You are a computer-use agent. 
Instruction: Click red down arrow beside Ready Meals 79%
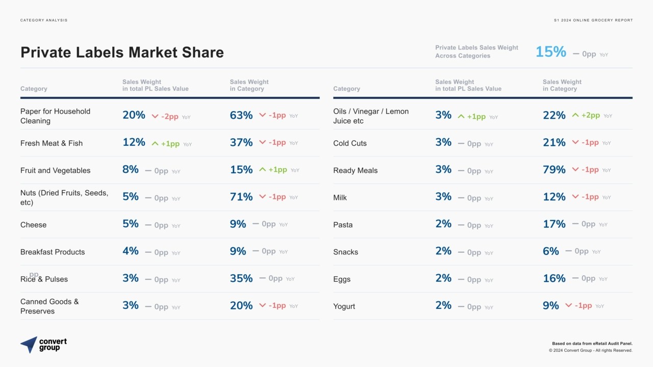click(x=575, y=170)
